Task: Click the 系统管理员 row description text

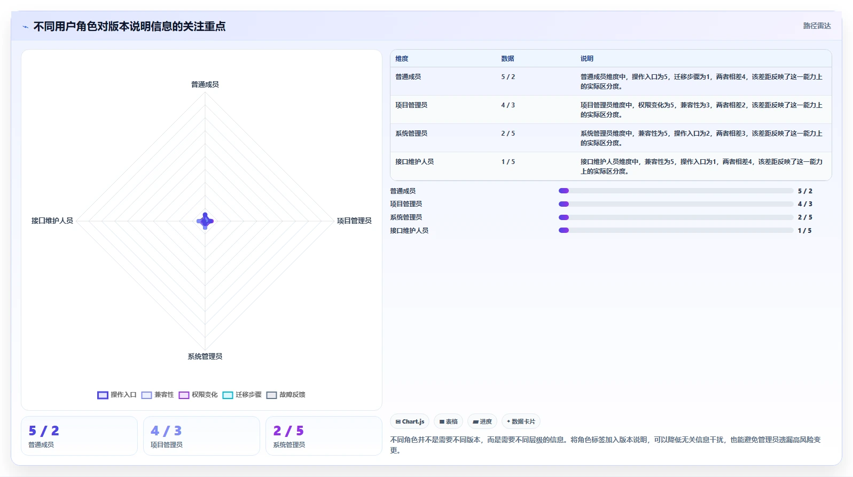Action: click(701, 138)
